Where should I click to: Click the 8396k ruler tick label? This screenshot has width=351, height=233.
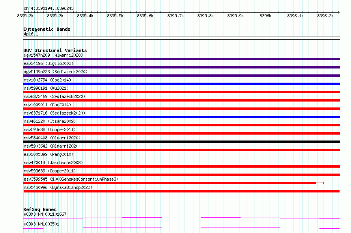[265, 16]
